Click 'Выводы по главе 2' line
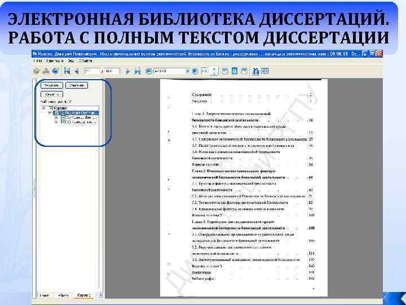406x305 pixels. pos(207,215)
